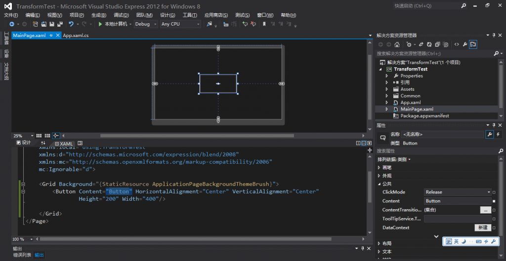Click the ContentTransitions ellipsis button
The image size is (506, 261).
pos(485,210)
